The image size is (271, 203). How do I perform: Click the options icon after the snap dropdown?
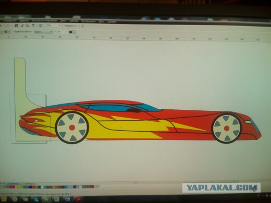click(83, 26)
